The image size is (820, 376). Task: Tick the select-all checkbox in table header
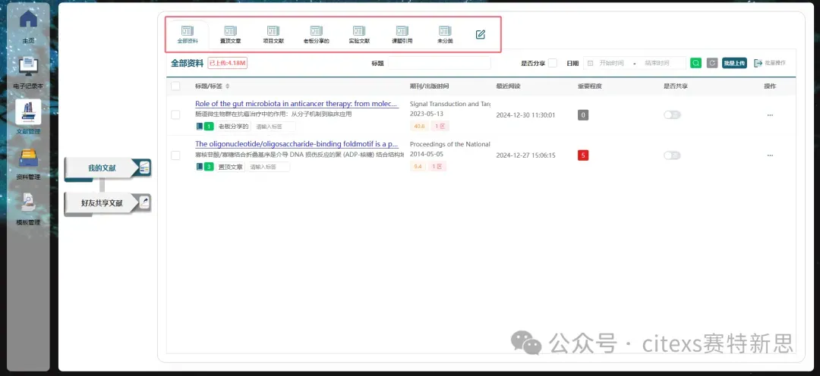(x=175, y=86)
